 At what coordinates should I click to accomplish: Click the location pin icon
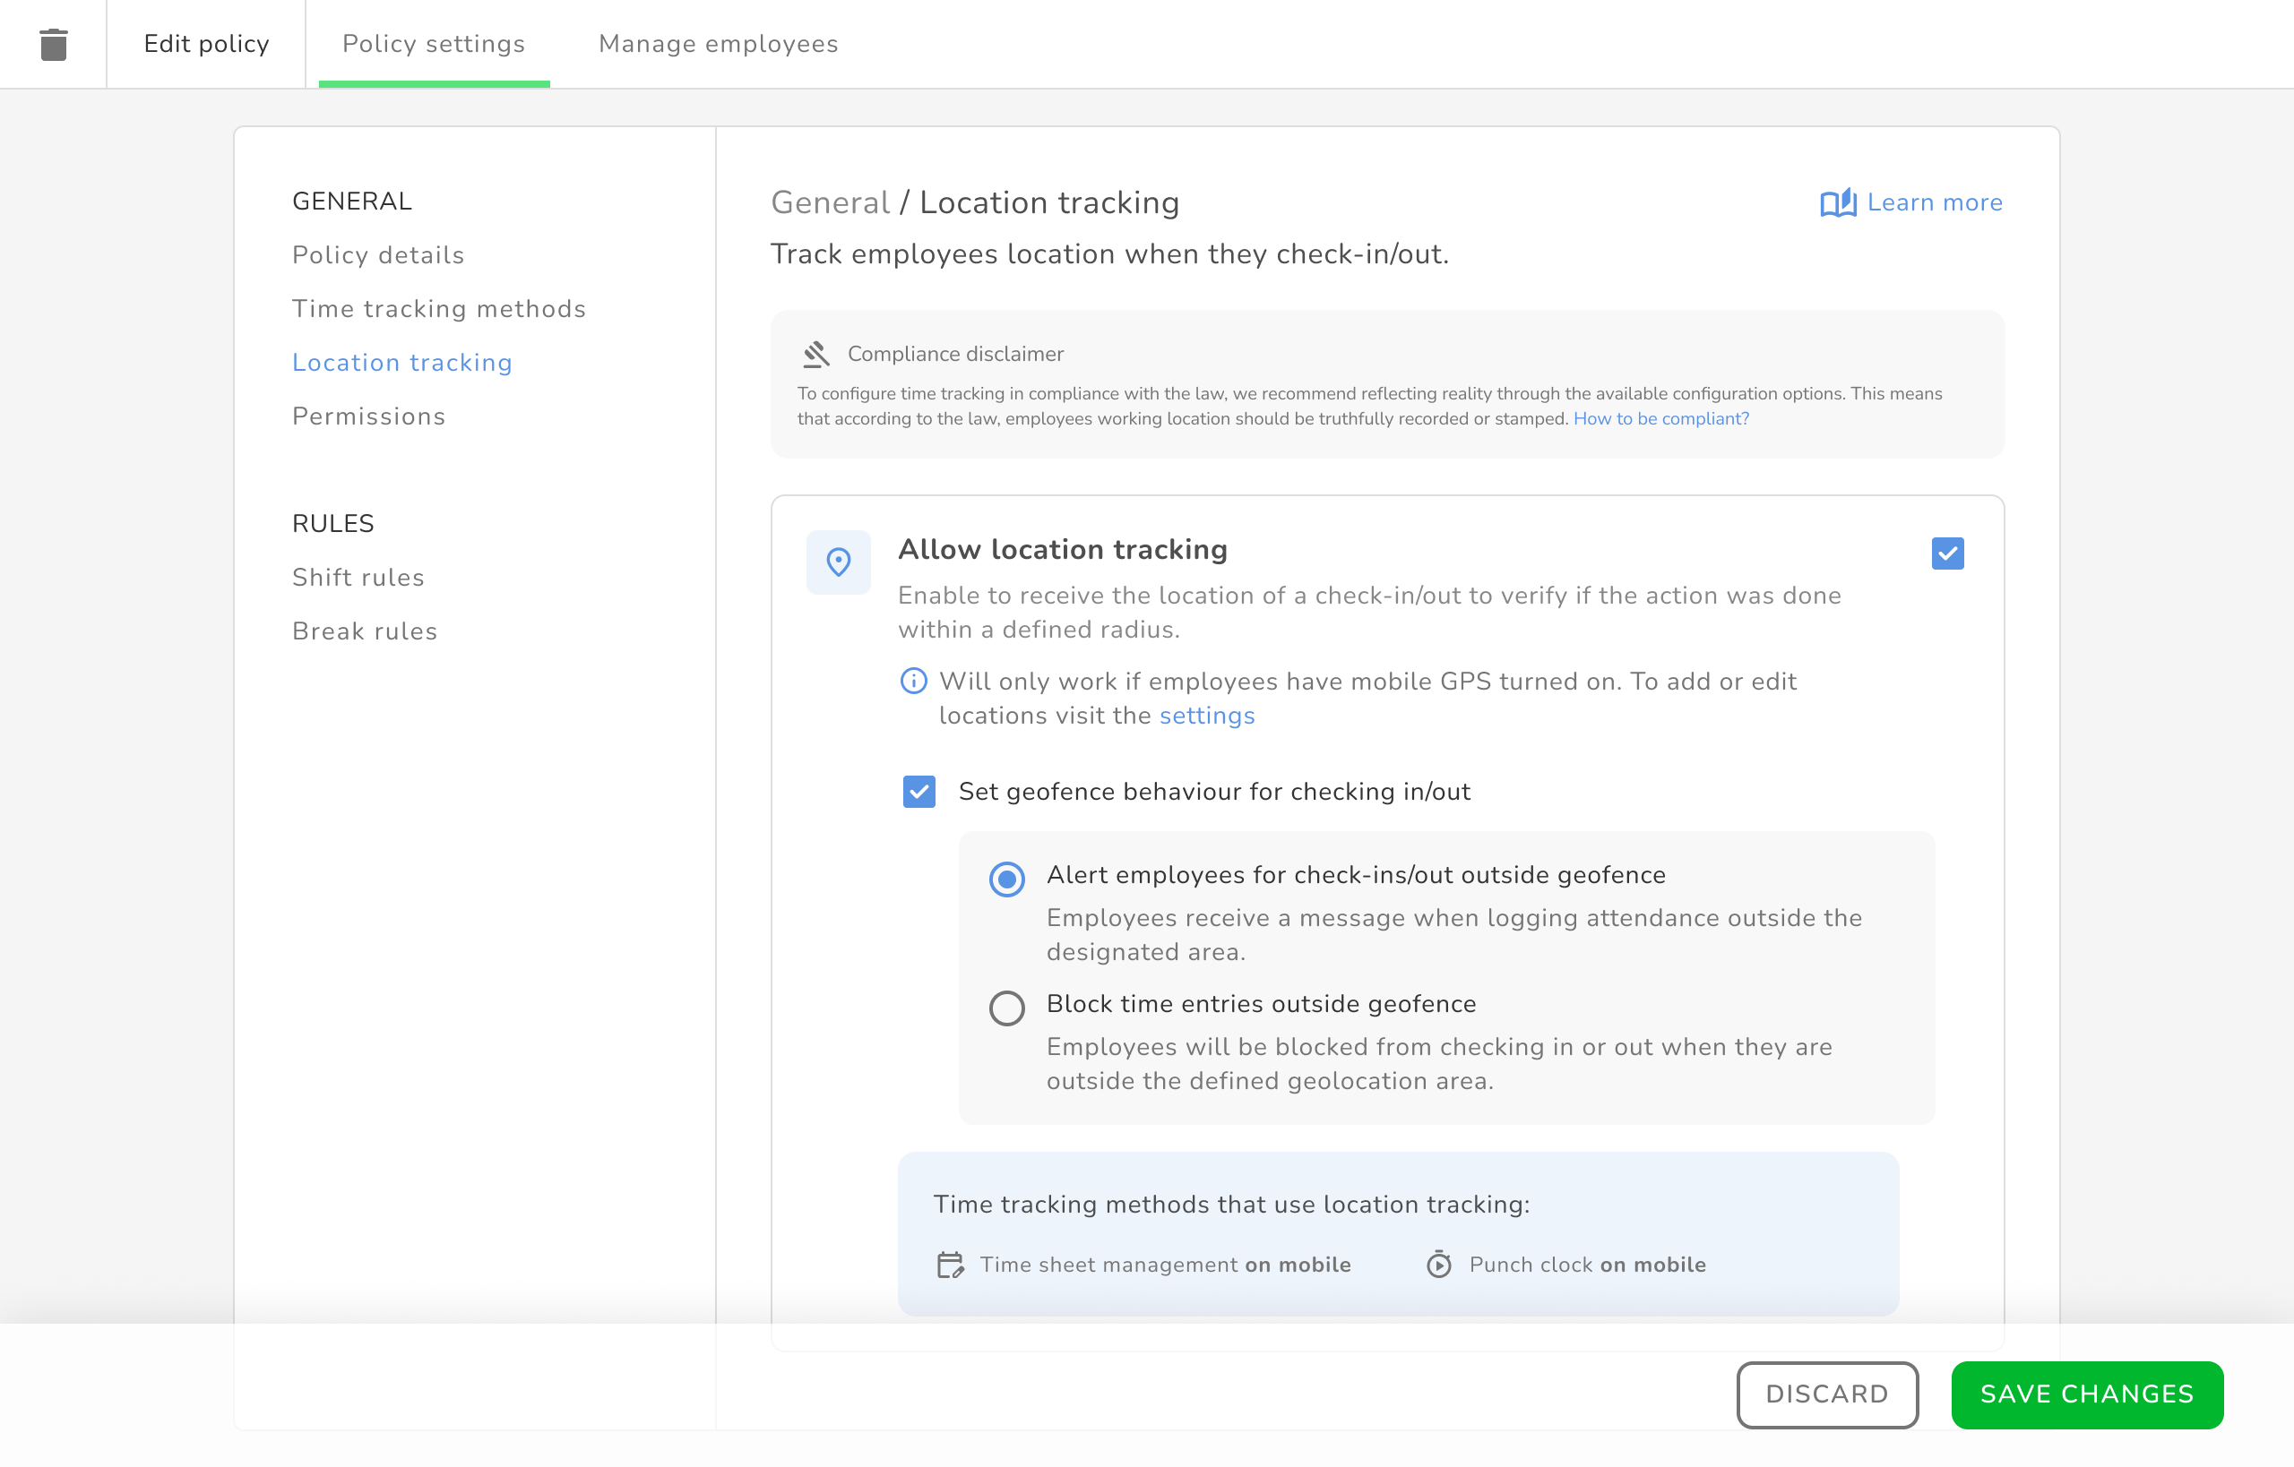(x=838, y=562)
